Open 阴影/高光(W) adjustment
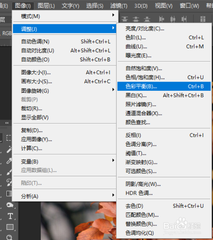Viewport: 213px width, 240px height. [x=164, y=184]
